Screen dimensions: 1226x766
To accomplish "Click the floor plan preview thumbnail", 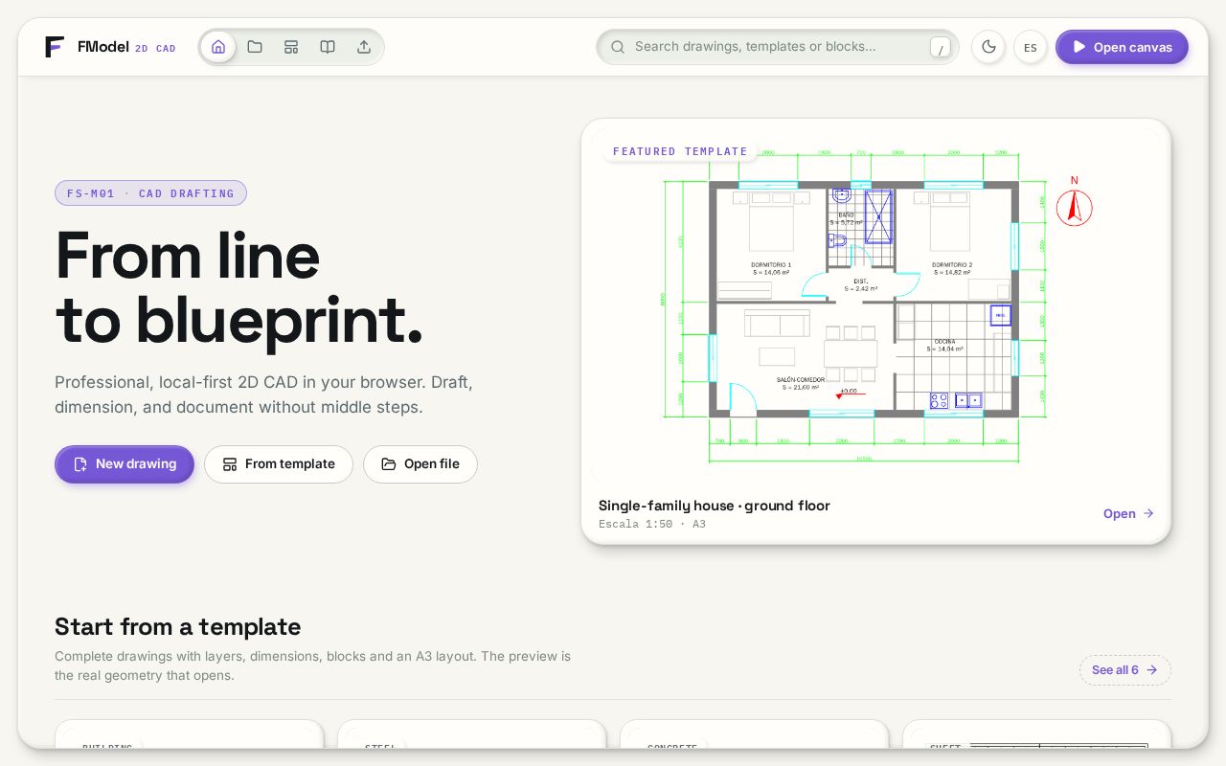I will (x=875, y=306).
